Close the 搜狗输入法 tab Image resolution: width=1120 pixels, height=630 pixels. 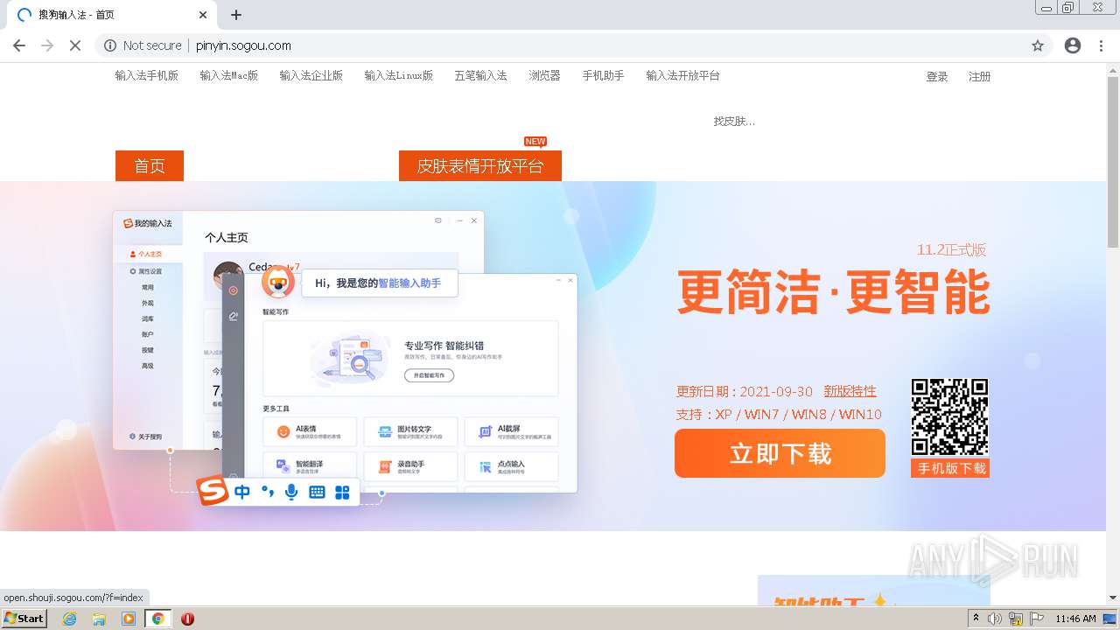pos(203,15)
